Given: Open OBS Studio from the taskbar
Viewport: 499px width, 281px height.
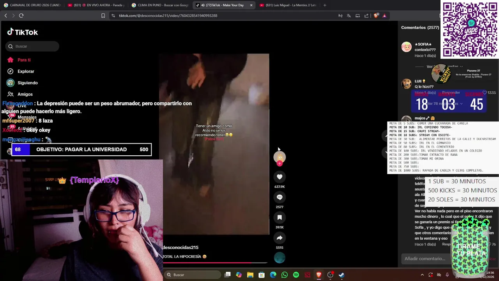Looking at the screenshot, I should (x=330, y=275).
